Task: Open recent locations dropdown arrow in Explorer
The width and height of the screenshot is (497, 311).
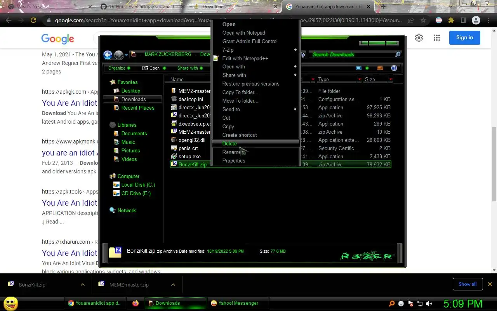Action: pyautogui.click(x=127, y=55)
